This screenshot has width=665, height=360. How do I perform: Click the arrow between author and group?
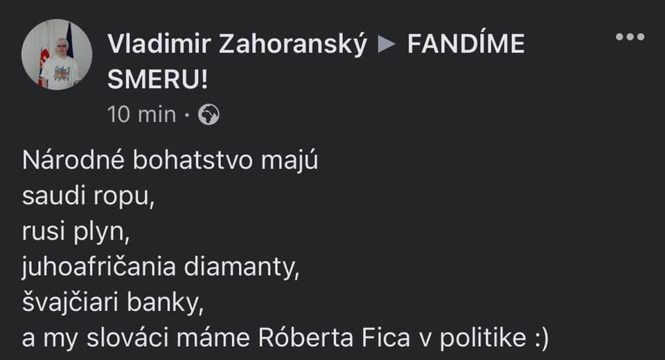click(x=387, y=46)
